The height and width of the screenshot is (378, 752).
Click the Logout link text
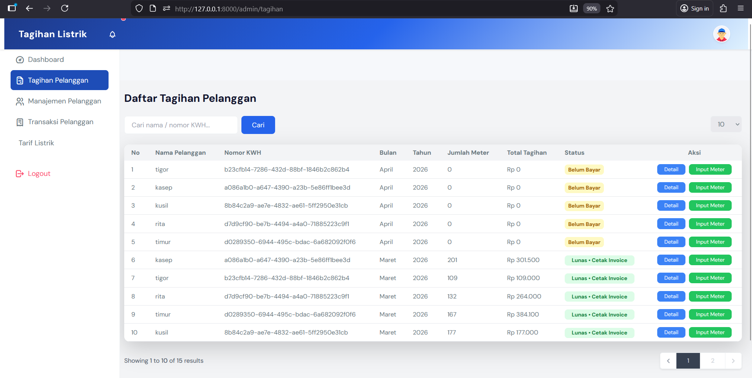tap(39, 174)
